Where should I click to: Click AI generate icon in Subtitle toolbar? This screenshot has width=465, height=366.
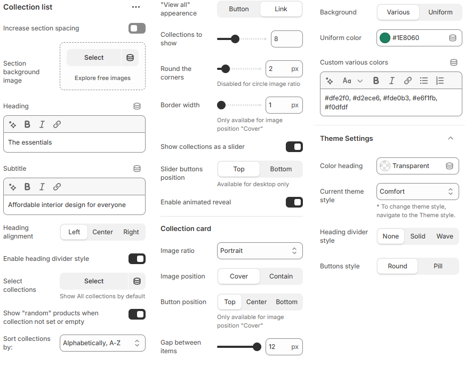12,187
